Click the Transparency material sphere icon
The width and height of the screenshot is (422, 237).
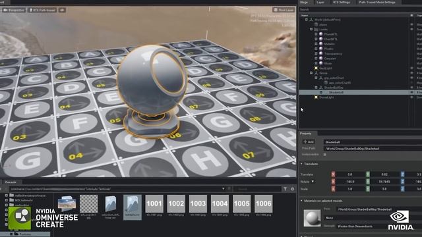click(321, 53)
